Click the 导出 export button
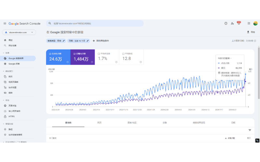This screenshot has height=162, width=260. click(x=251, y=32)
